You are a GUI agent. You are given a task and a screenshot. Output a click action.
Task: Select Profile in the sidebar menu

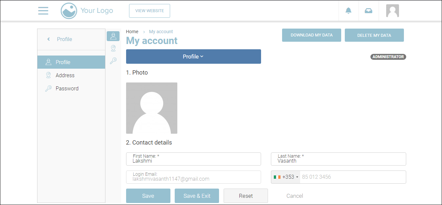click(x=63, y=62)
